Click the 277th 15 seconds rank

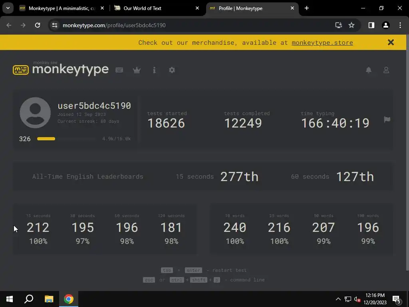coord(240,177)
